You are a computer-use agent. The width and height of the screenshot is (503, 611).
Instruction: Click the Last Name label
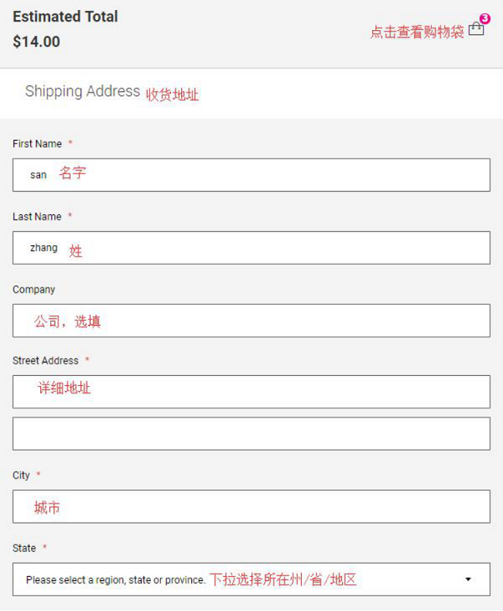[x=37, y=217]
